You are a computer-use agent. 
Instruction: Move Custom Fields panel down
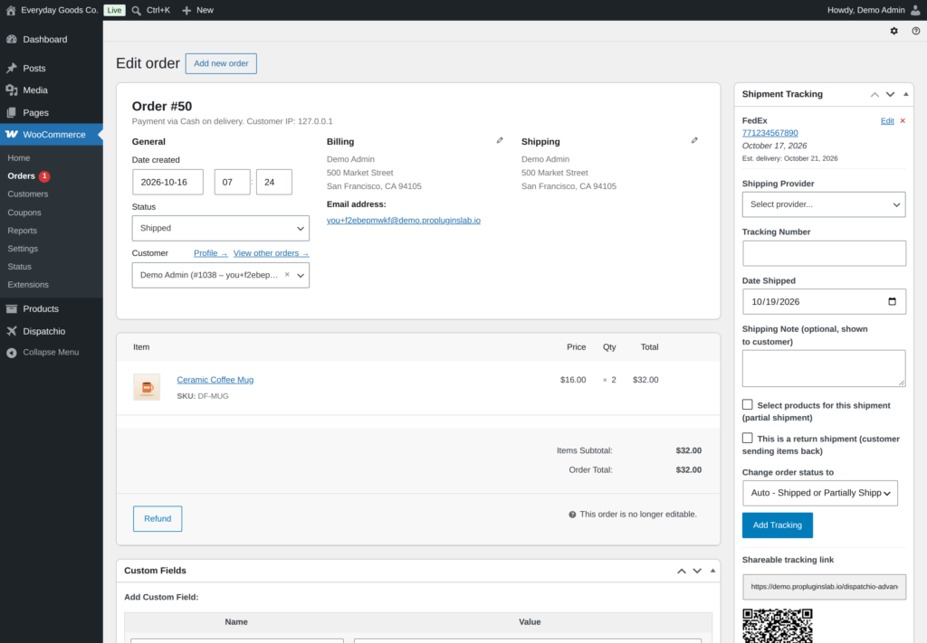[697, 571]
